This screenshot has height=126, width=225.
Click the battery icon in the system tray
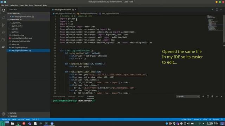192,124
